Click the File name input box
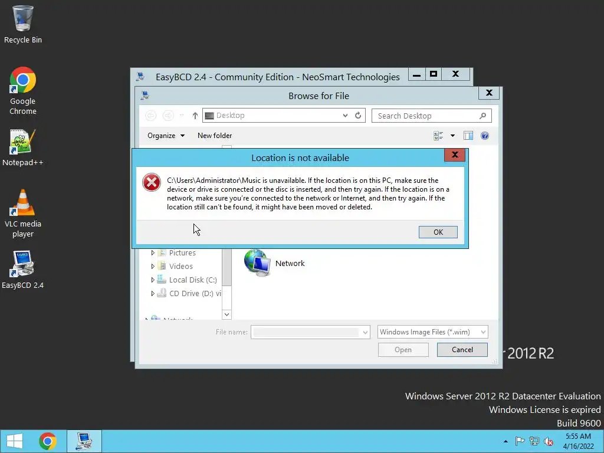 [306, 332]
